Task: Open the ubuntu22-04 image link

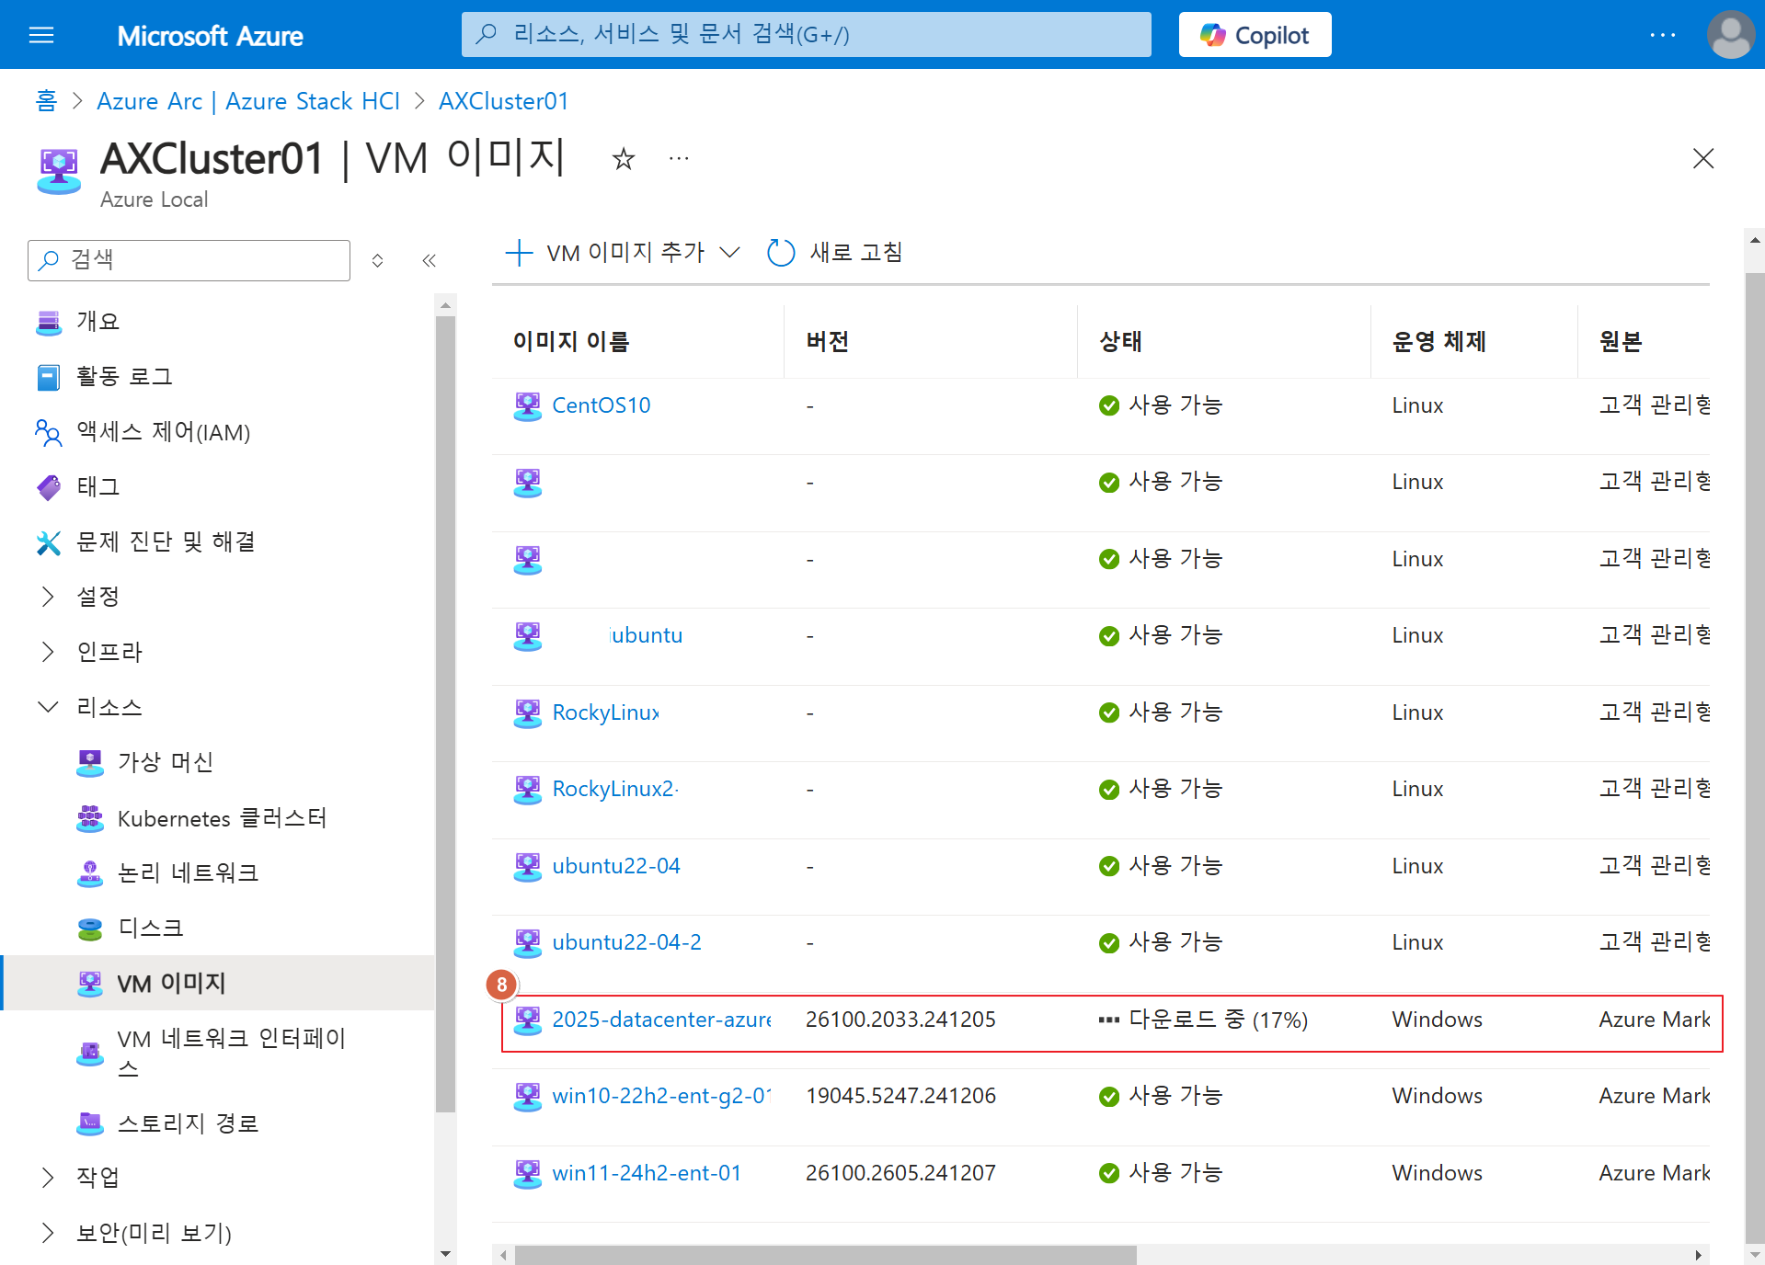Action: pos(616,866)
